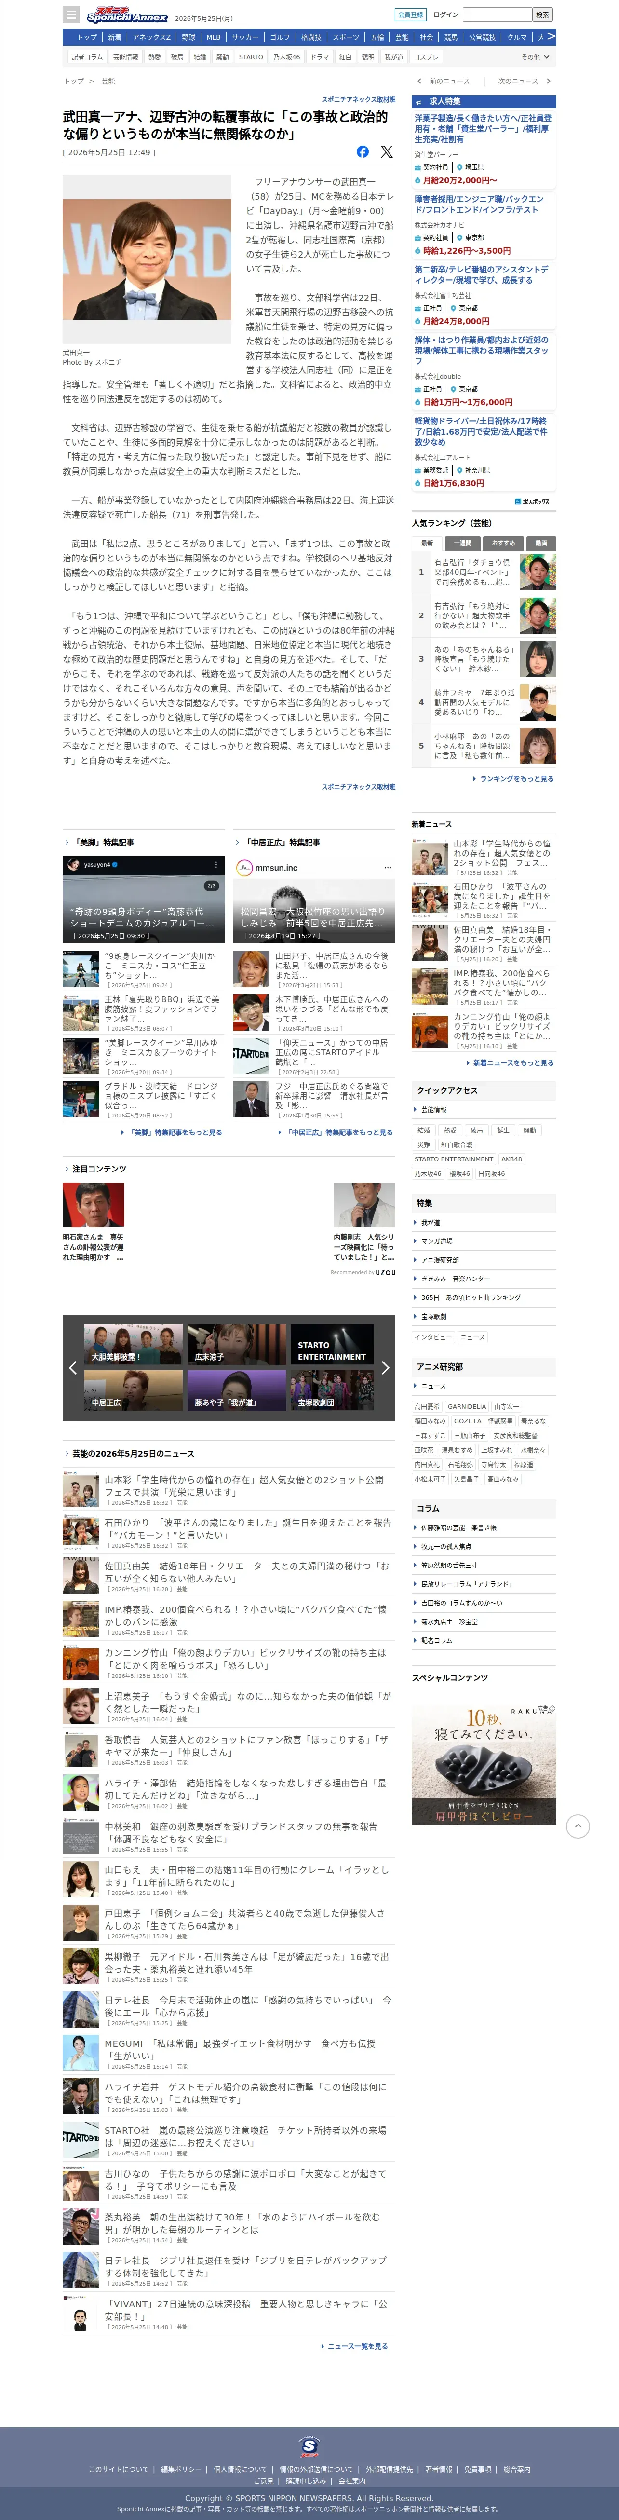Open サッカー navigation tab
619x2520 pixels.
(245, 37)
